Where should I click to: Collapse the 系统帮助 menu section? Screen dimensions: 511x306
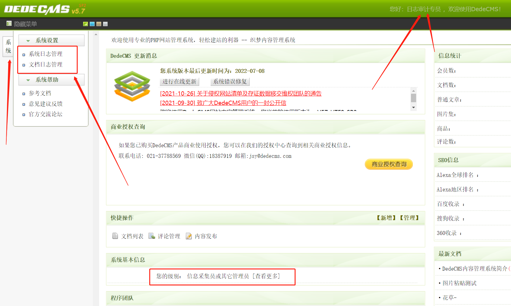coord(51,80)
